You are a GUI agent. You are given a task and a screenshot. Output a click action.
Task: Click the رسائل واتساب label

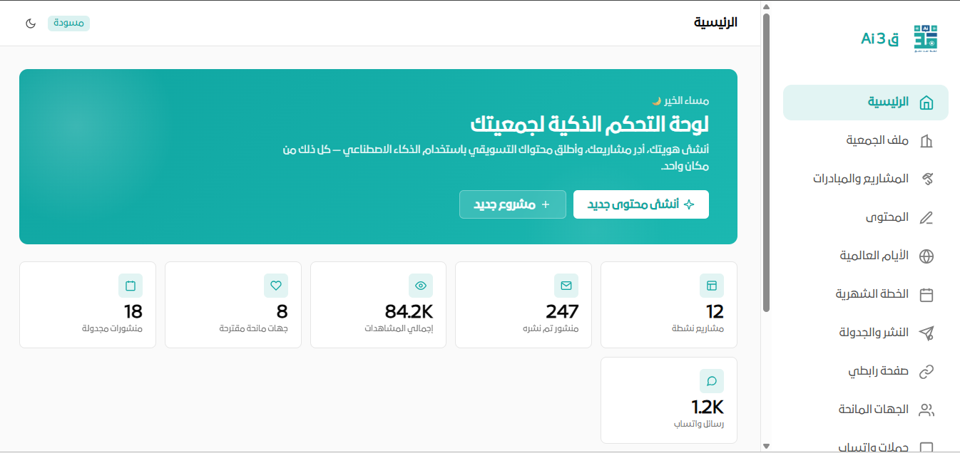699,425
